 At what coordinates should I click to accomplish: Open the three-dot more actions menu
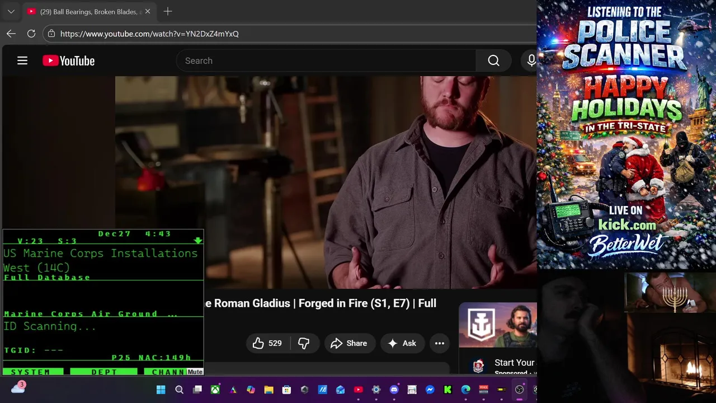click(x=440, y=343)
